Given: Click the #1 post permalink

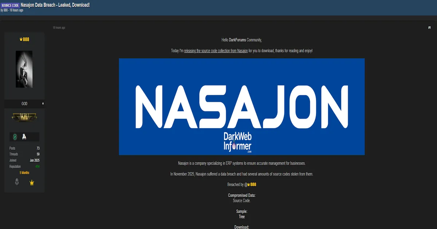Looking at the screenshot, I should [x=429, y=27].
